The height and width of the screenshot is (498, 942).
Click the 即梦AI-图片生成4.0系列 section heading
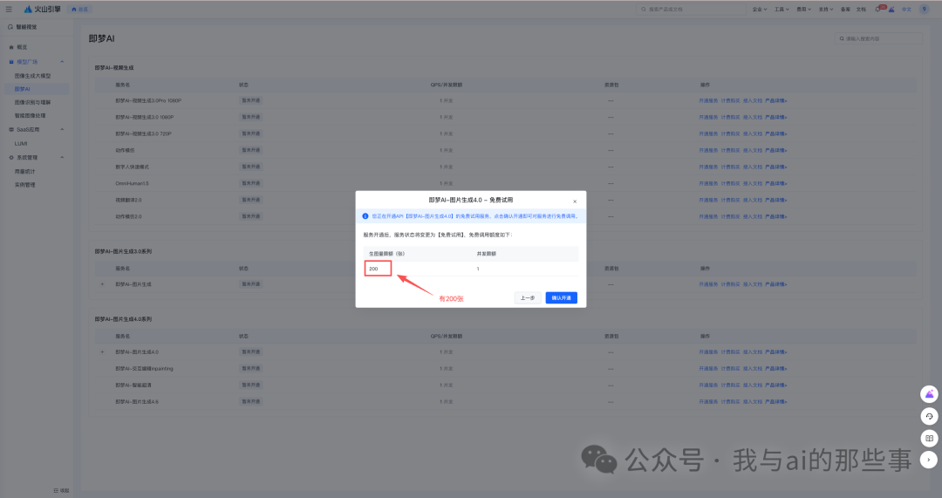click(123, 319)
